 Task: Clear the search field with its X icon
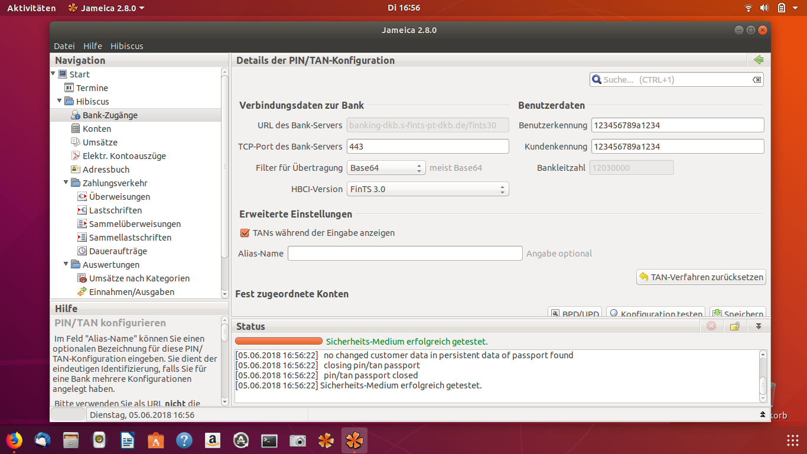point(757,80)
